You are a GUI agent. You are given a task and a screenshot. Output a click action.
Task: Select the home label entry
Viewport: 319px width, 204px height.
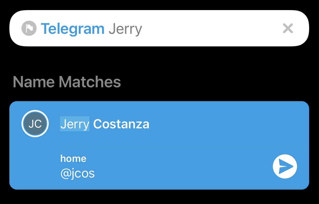point(73,159)
